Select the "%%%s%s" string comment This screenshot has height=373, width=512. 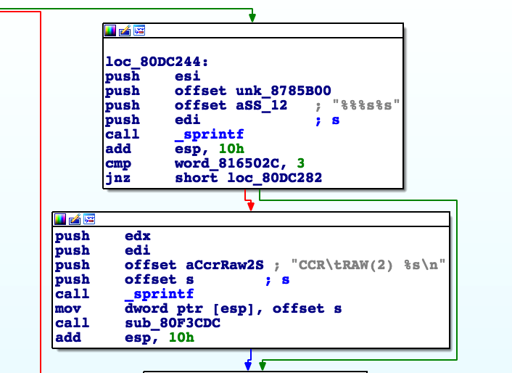pyautogui.click(x=366, y=105)
